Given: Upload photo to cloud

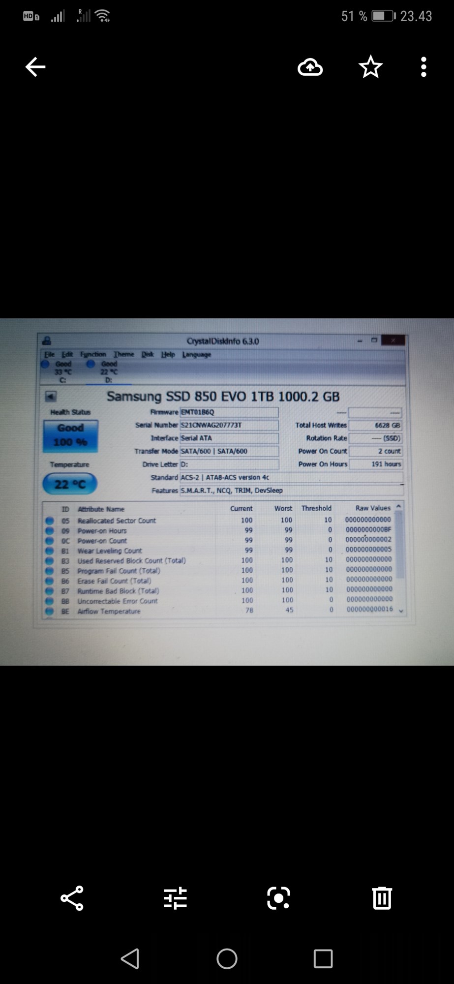Looking at the screenshot, I should [310, 67].
